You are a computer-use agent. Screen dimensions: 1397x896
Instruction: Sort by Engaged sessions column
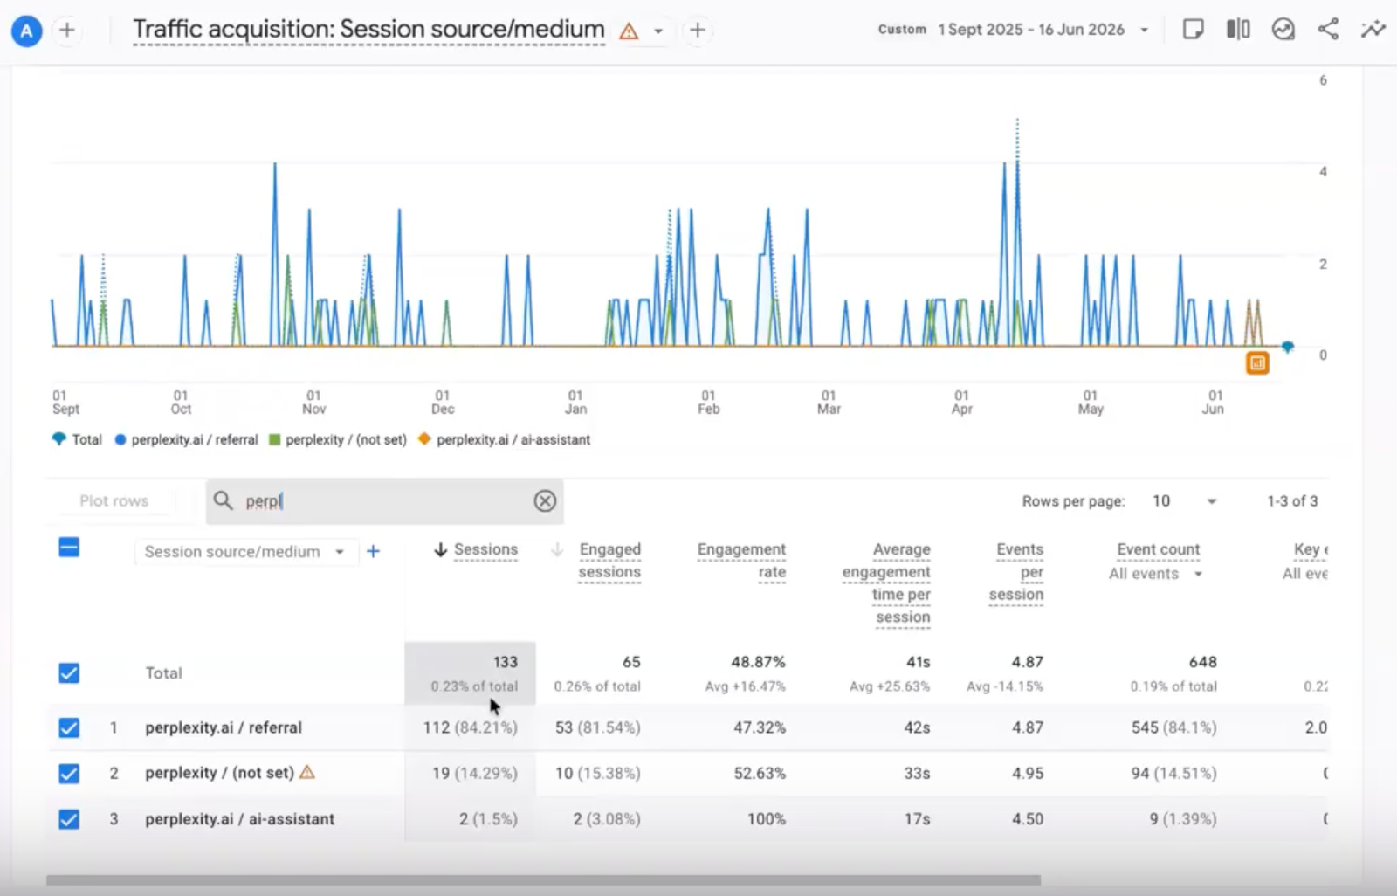[609, 561]
